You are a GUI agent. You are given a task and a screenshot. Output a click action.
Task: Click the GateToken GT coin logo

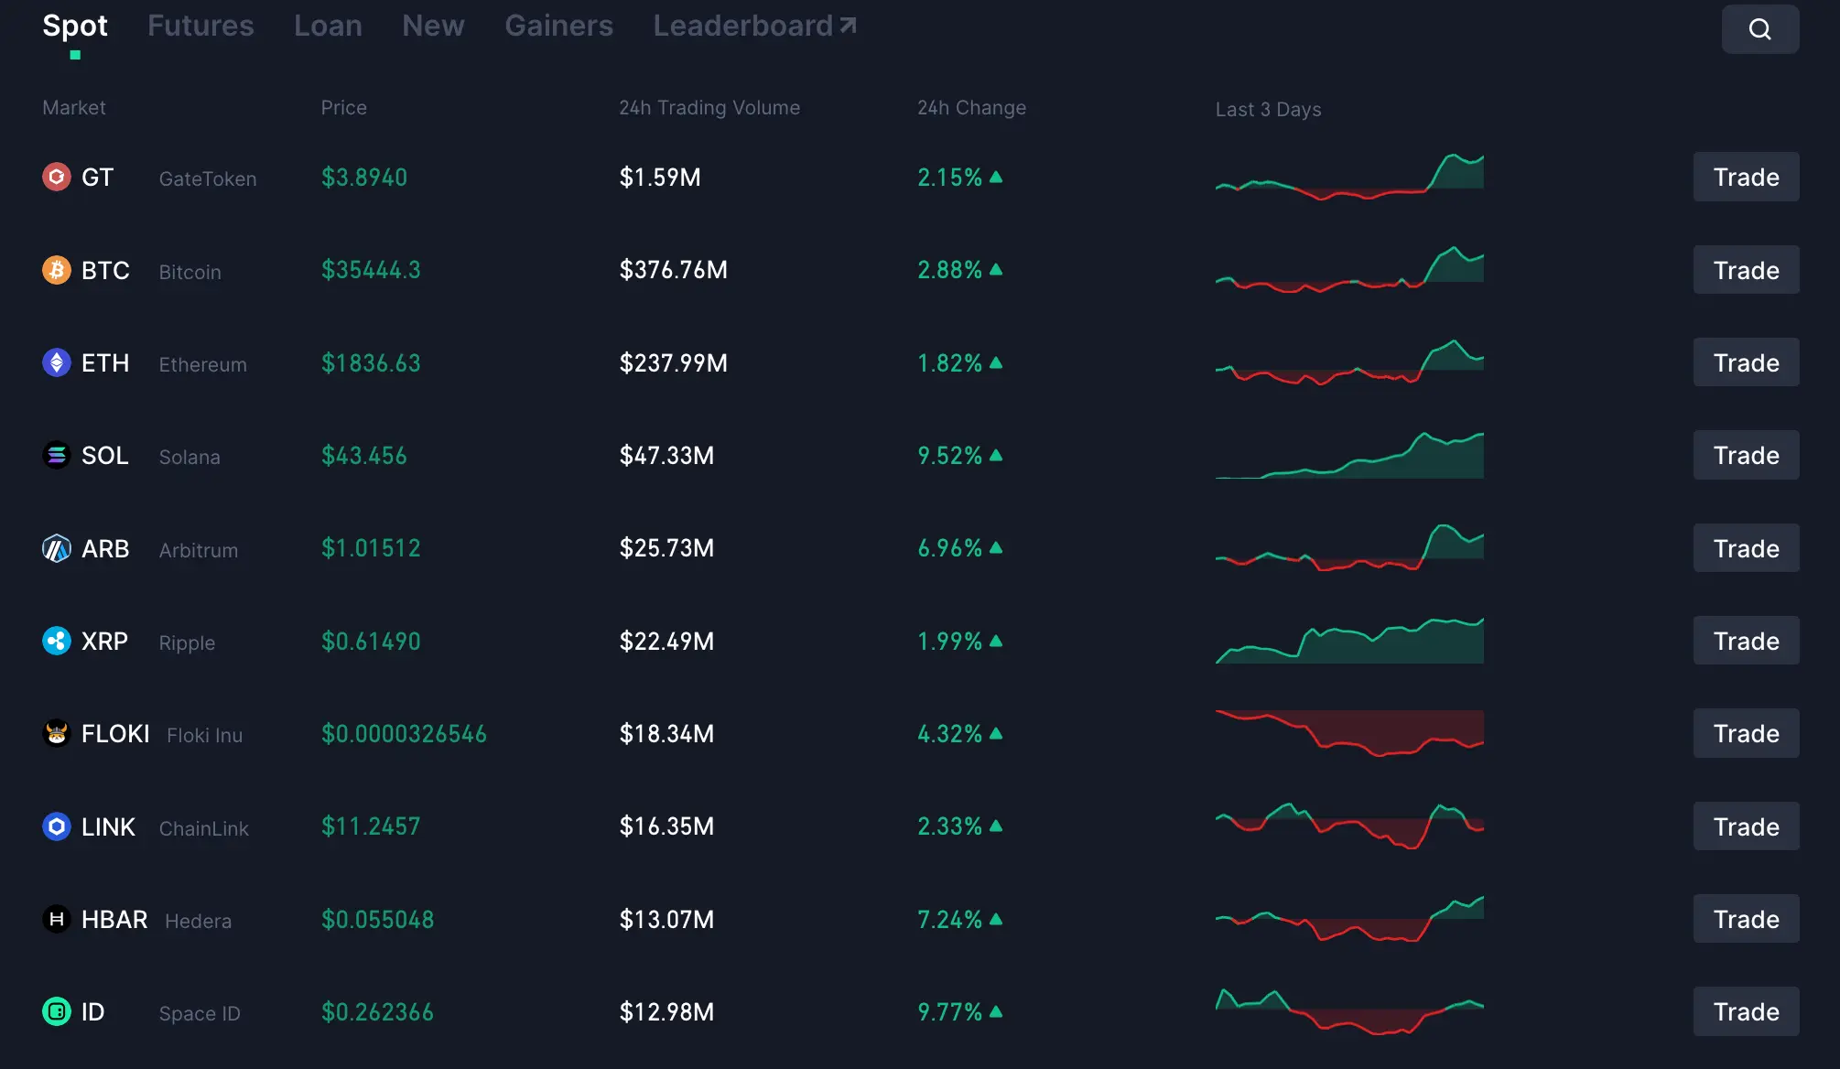[57, 177]
